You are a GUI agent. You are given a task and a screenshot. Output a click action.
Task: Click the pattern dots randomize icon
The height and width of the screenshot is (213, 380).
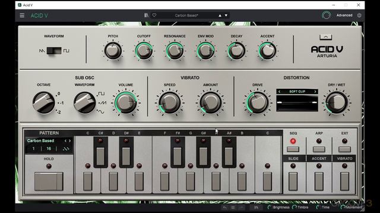tap(66, 149)
